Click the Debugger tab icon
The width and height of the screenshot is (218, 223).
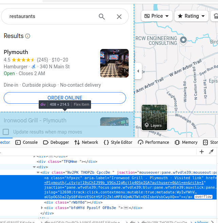pos(46,142)
